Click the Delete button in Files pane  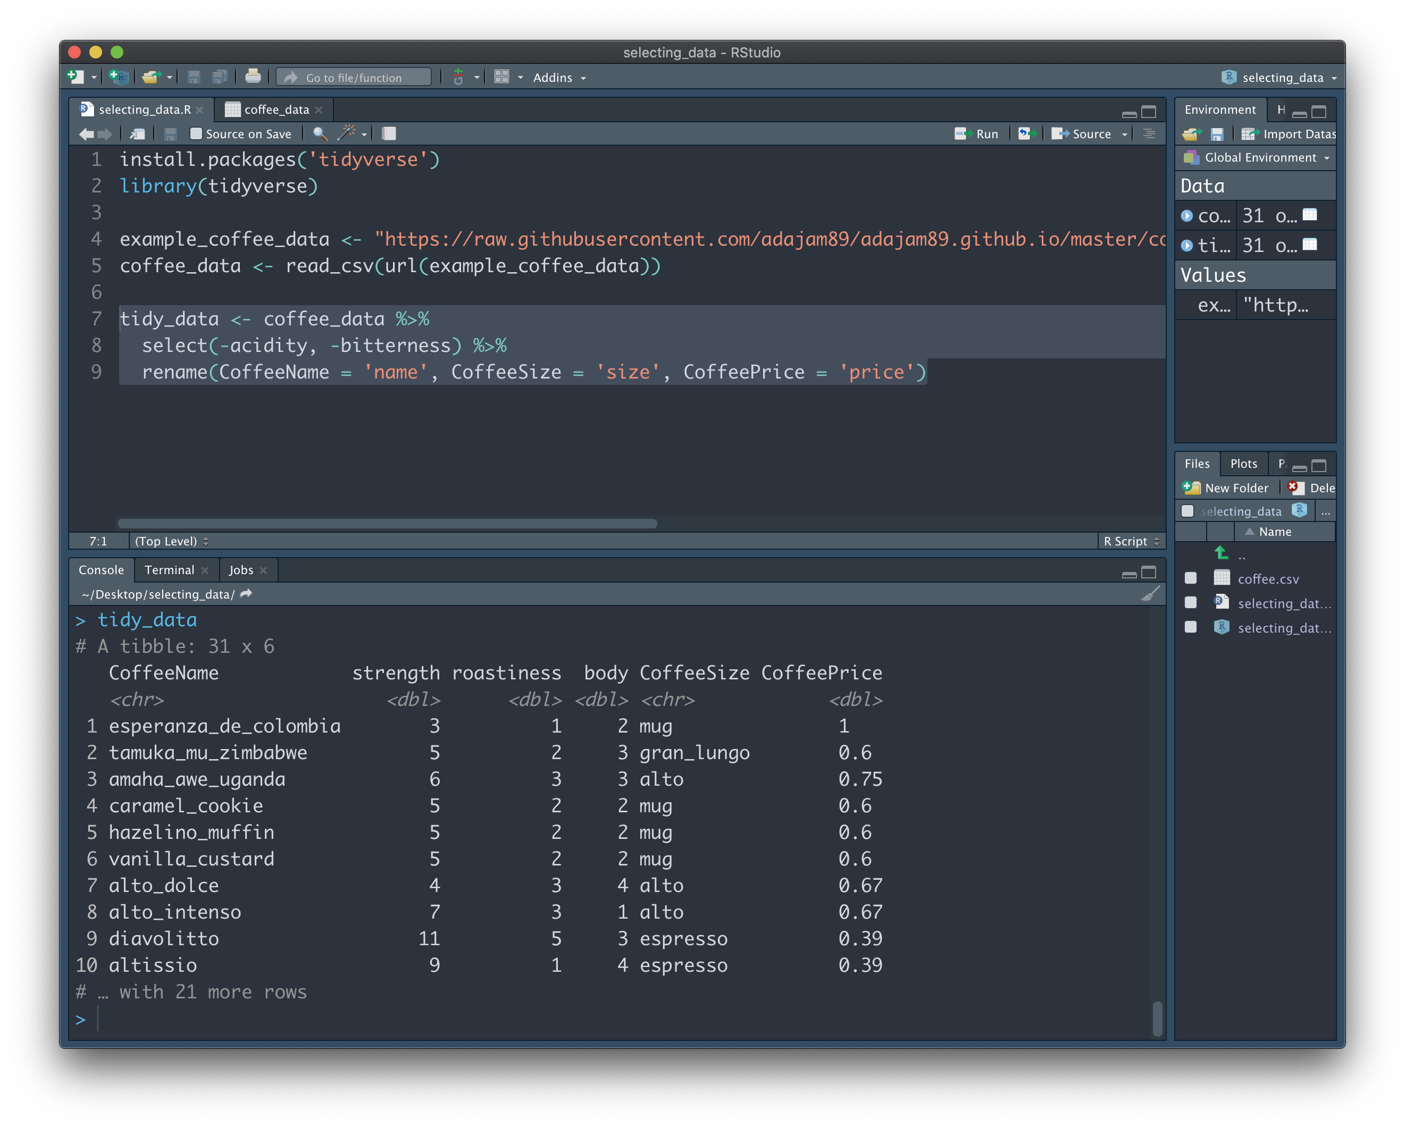(x=1311, y=488)
